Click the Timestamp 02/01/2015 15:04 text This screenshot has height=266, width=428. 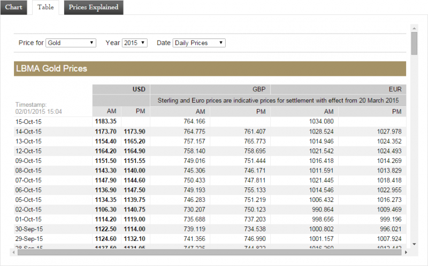coord(39,108)
